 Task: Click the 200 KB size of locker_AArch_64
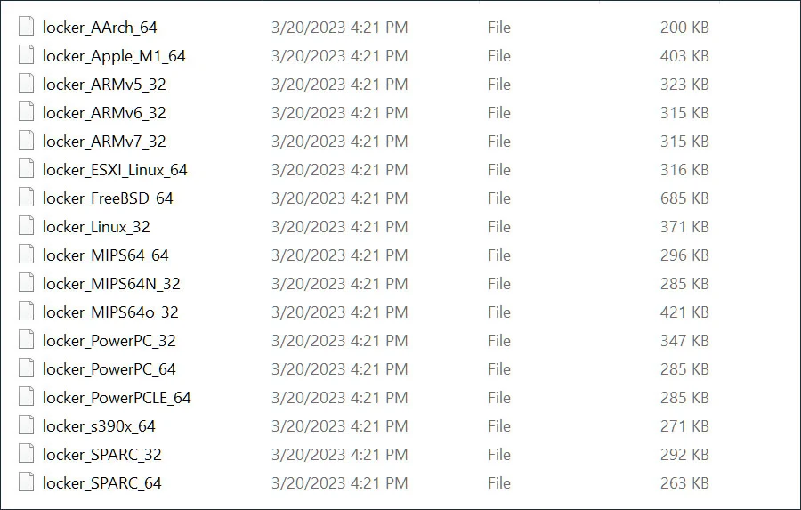(x=684, y=28)
